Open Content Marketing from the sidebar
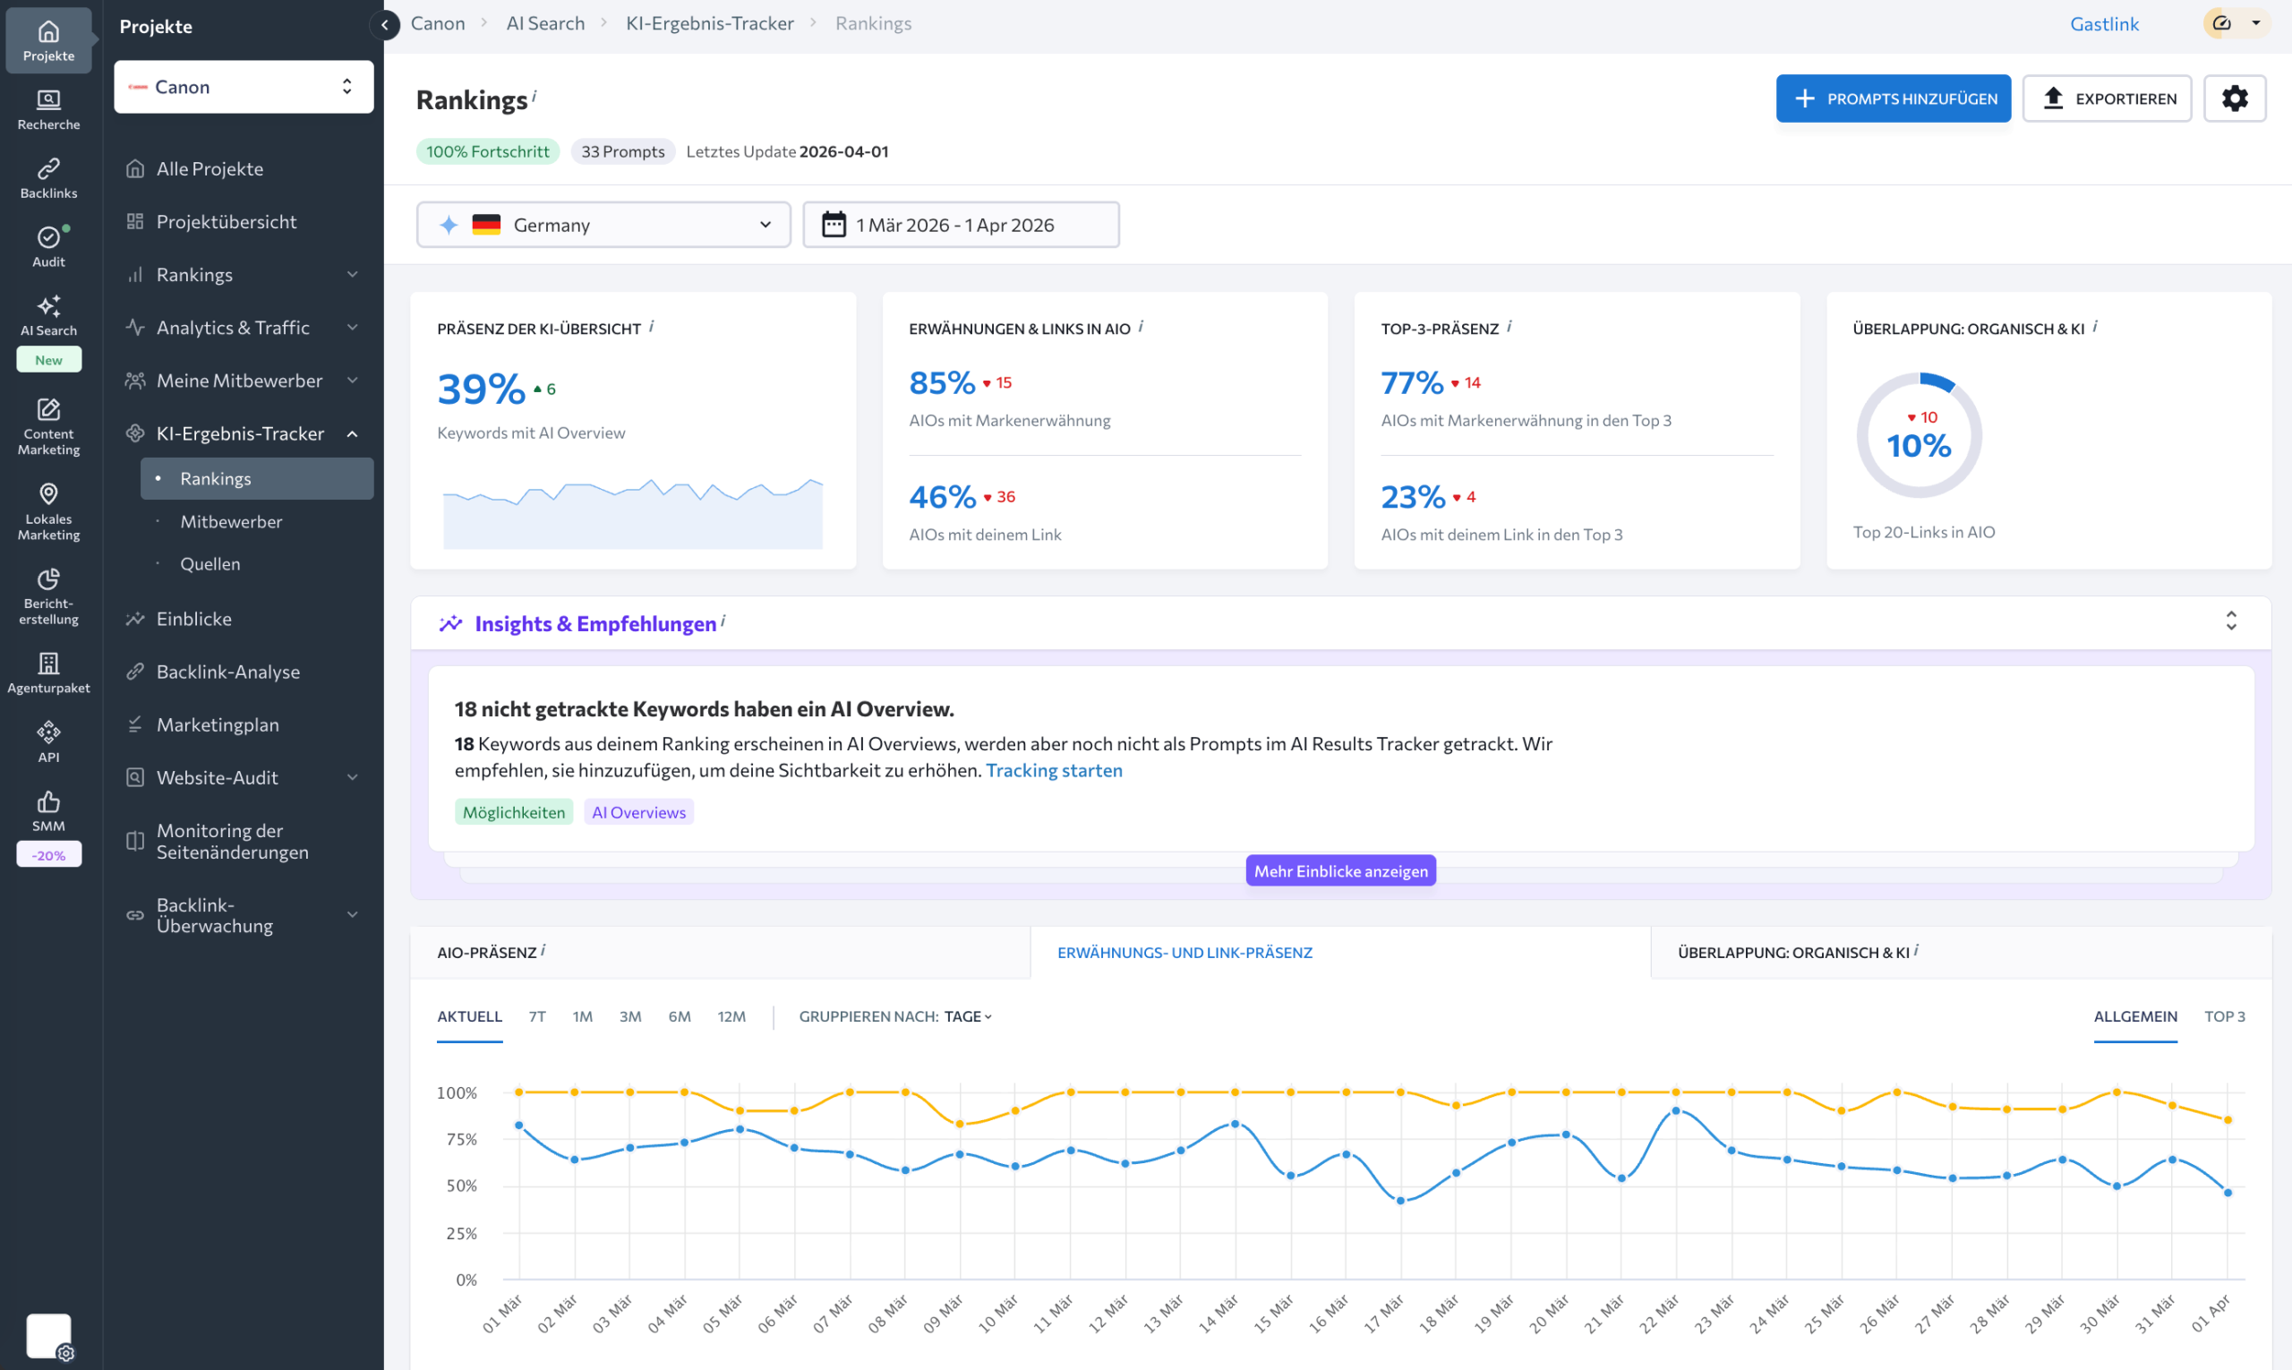The image size is (2292, 1370). coord(48,424)
